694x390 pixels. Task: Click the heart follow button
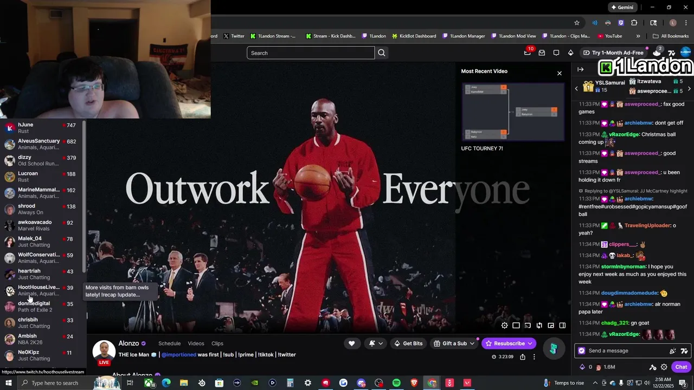pos(351,343)
